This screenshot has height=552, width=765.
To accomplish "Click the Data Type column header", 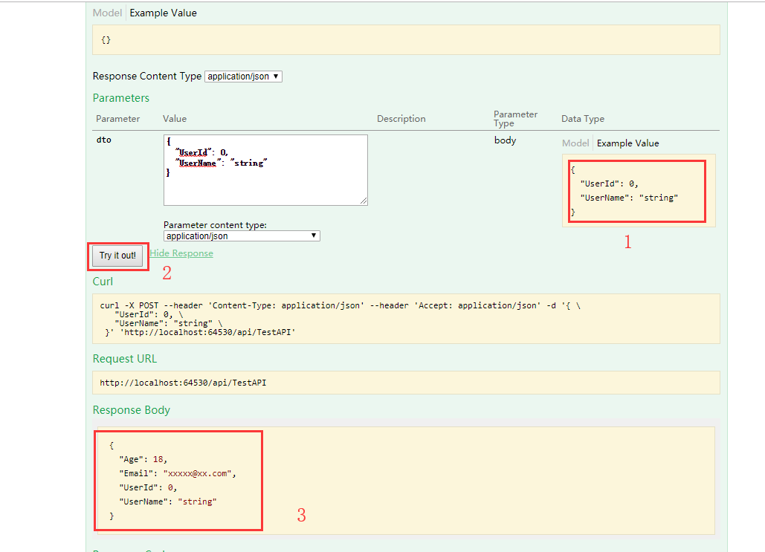I will tap(583, 119).
